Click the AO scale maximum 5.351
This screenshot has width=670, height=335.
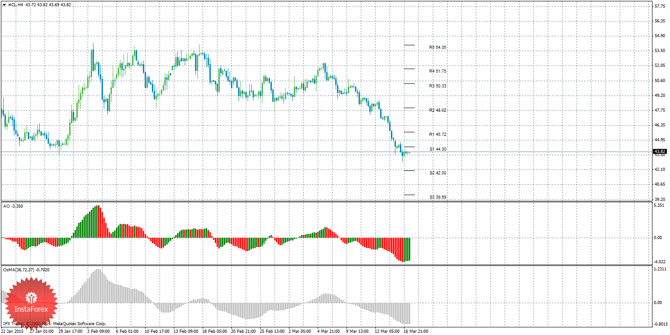(x=659, y=205)
